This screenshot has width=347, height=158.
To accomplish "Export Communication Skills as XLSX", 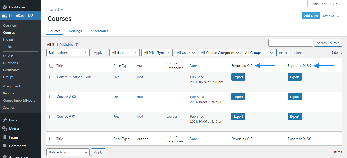I will [x=295, y=77].
